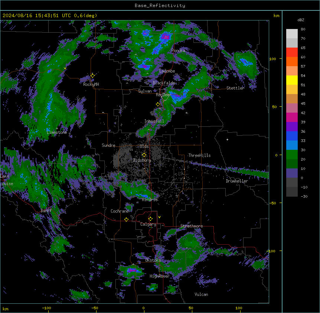Image resolution: width=320 pixels, height=313 pixels.
Task: Select the salmon 54–57 dBZ swatch
Action: 292,71
